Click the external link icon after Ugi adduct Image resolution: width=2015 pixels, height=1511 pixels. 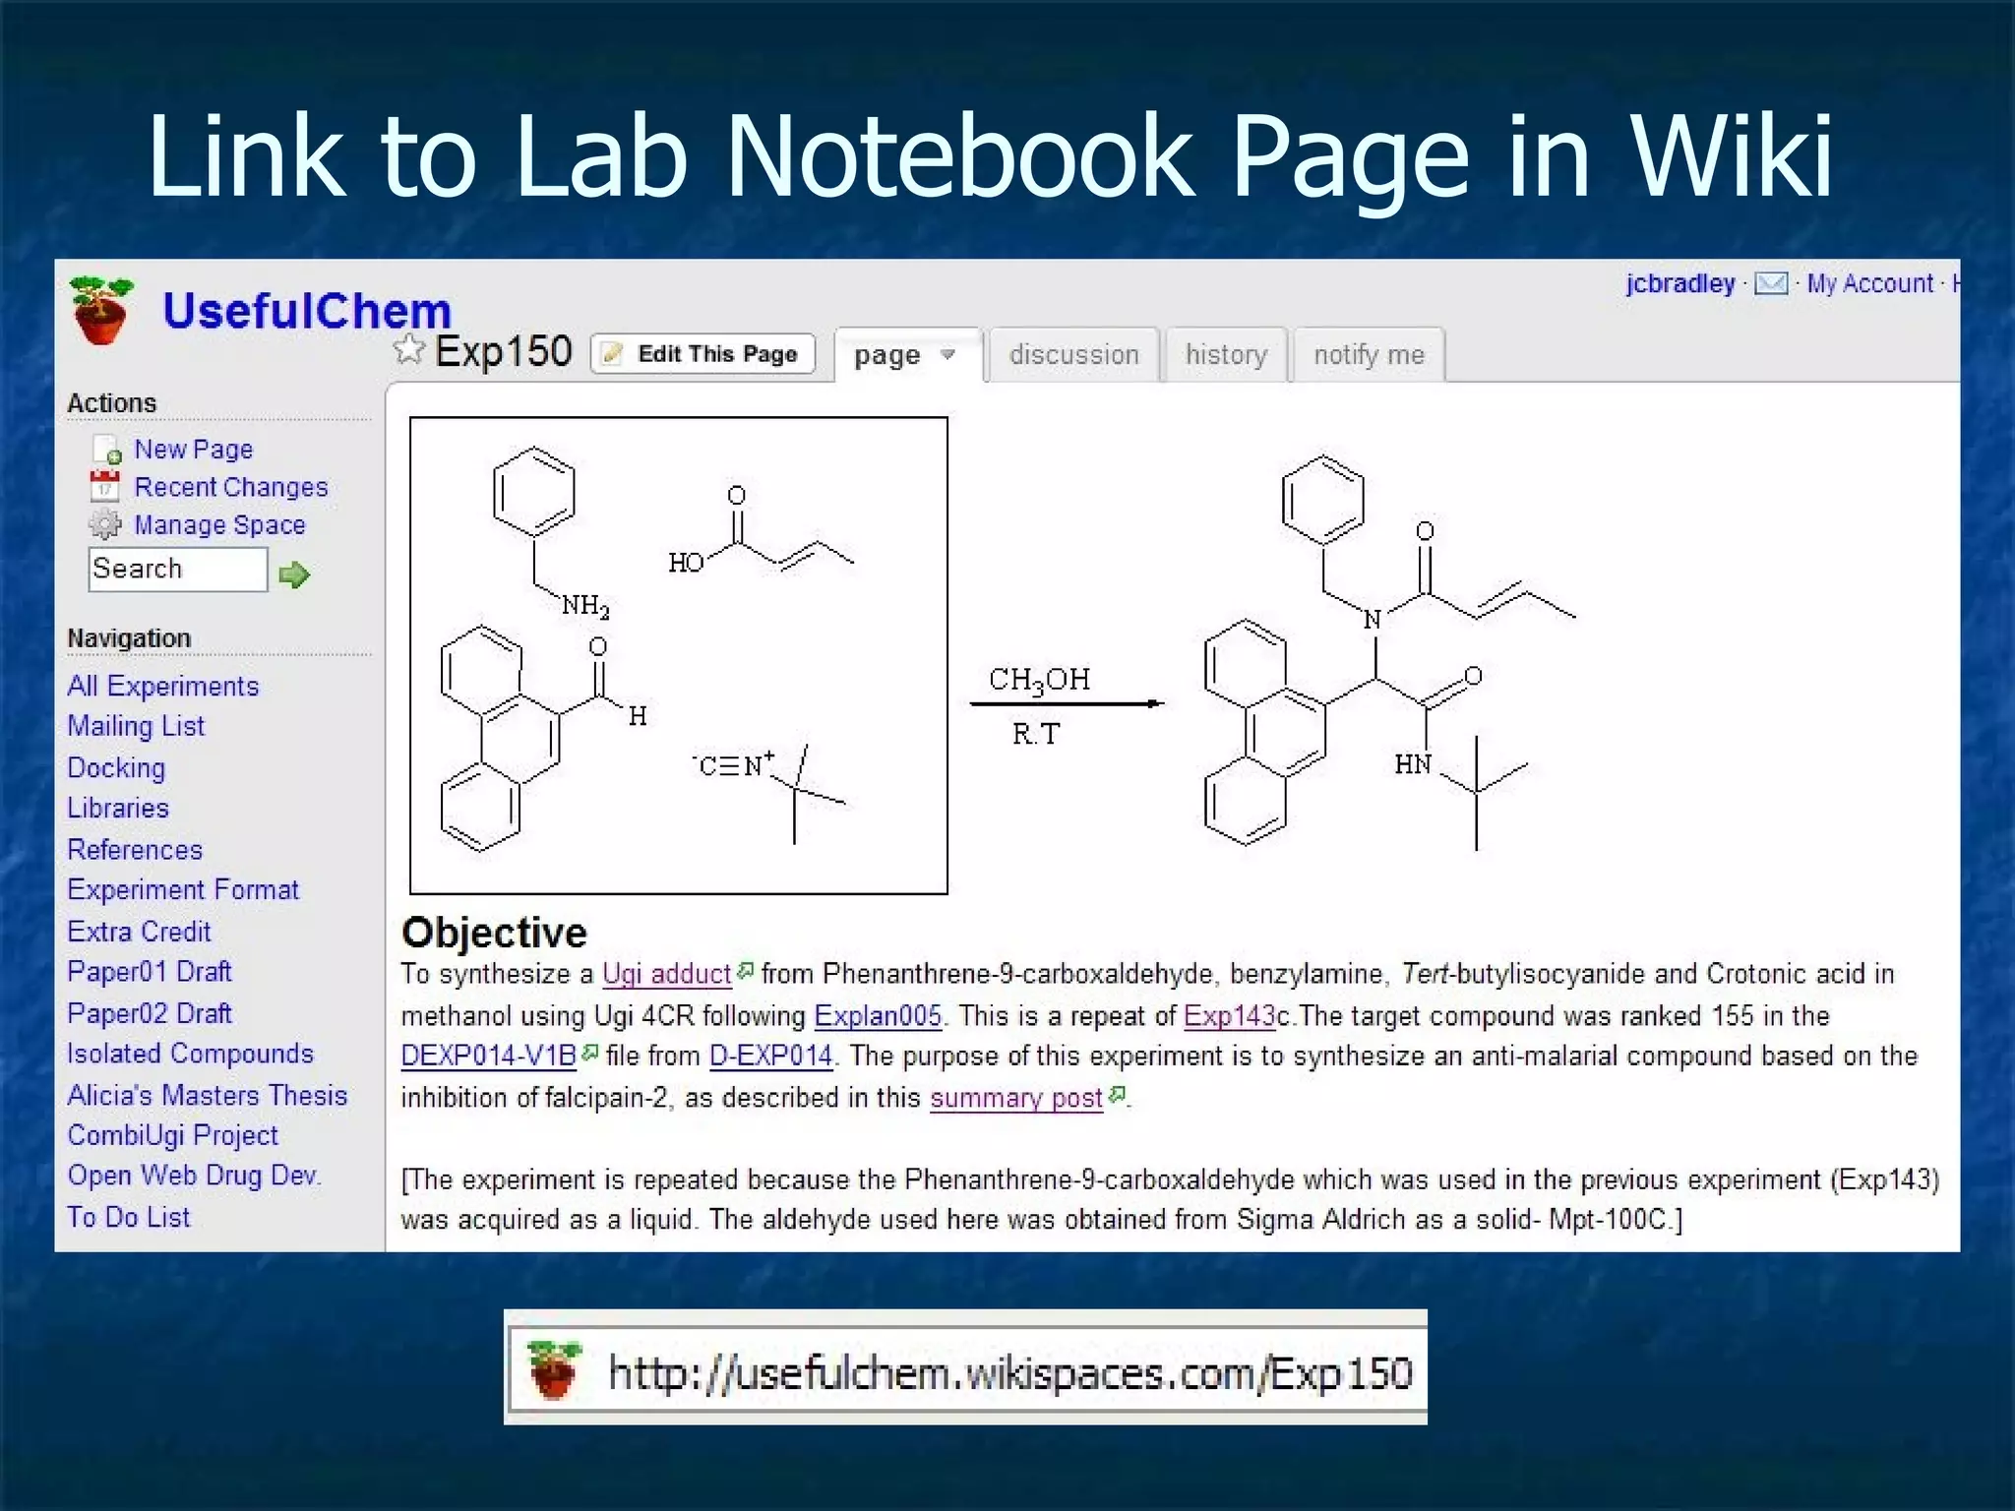tap(745, 971)
